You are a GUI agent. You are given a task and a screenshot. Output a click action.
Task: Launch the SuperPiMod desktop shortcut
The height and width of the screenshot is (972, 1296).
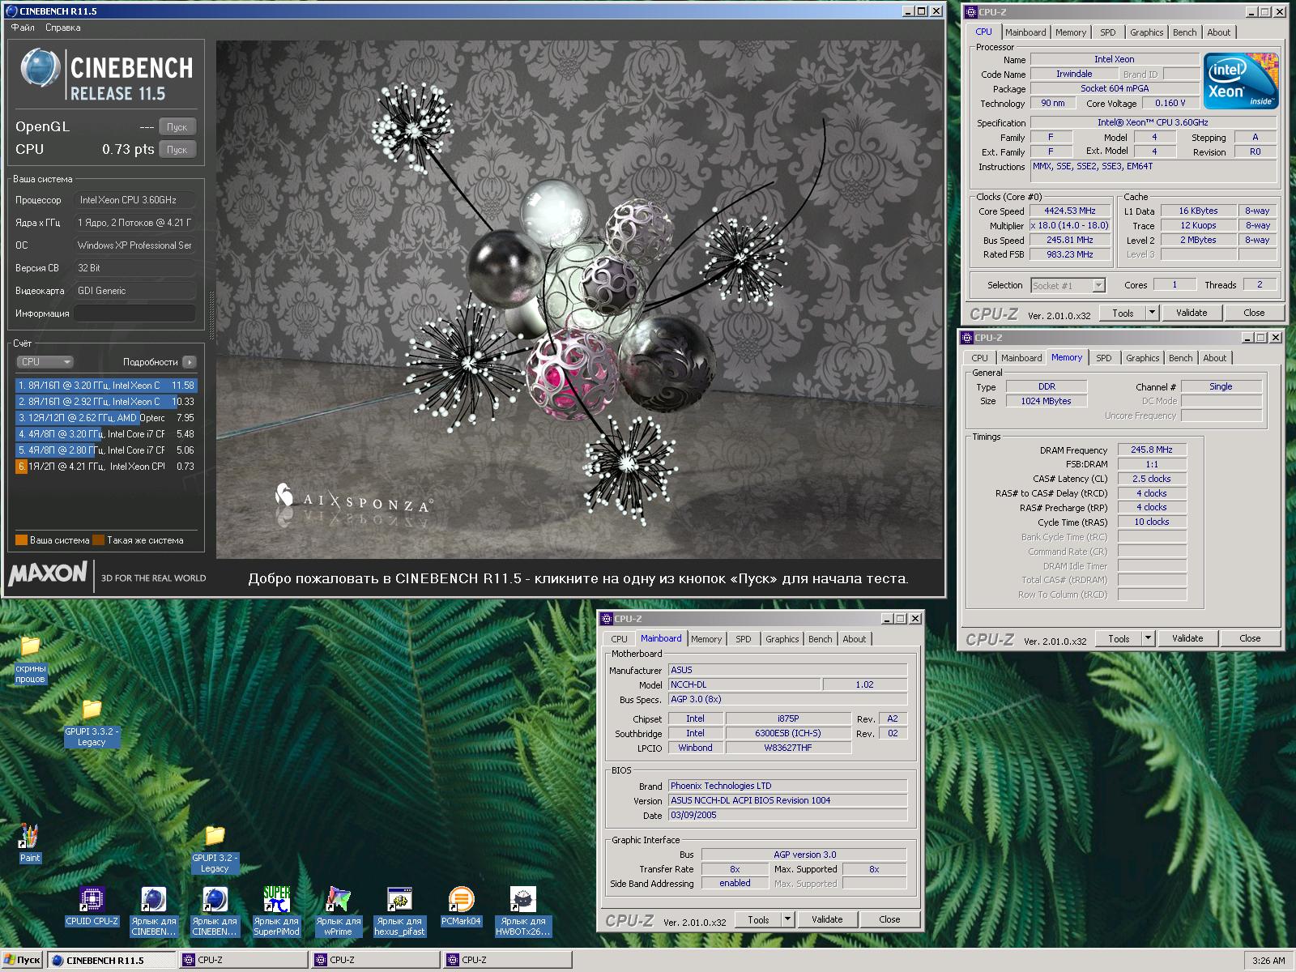[x=276, y=911]
